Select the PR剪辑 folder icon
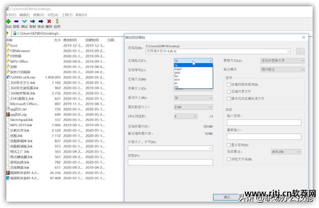 (8, 56)
